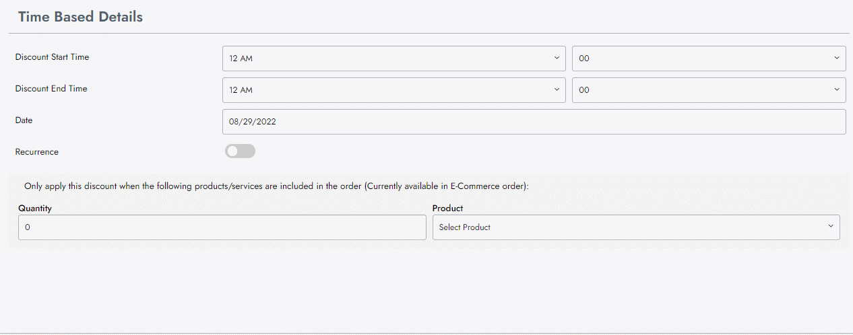Screen dimensions: 853x335
Task: Focus the Quantity input field
Action: [x=222, y=227]
